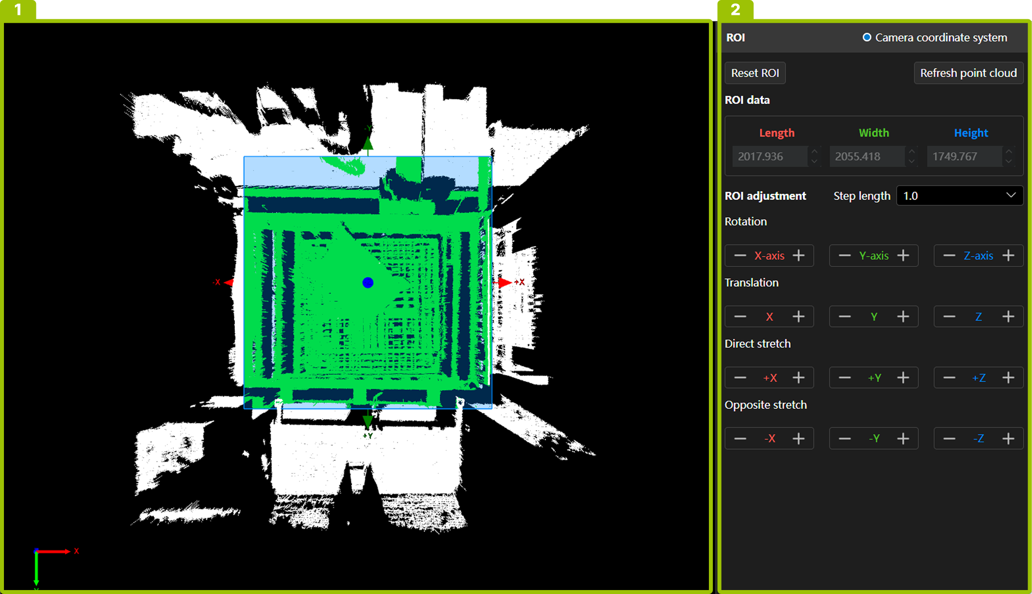
Task: Click plus for Y-axis rotation
Action: click(903, 256)
